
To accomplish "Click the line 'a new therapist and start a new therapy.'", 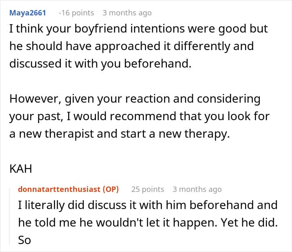I will pos(120,134).
